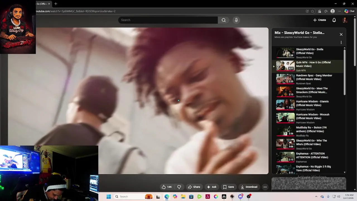Open the red A app on taskbar
357x201 pixels.
click(208, 197)
